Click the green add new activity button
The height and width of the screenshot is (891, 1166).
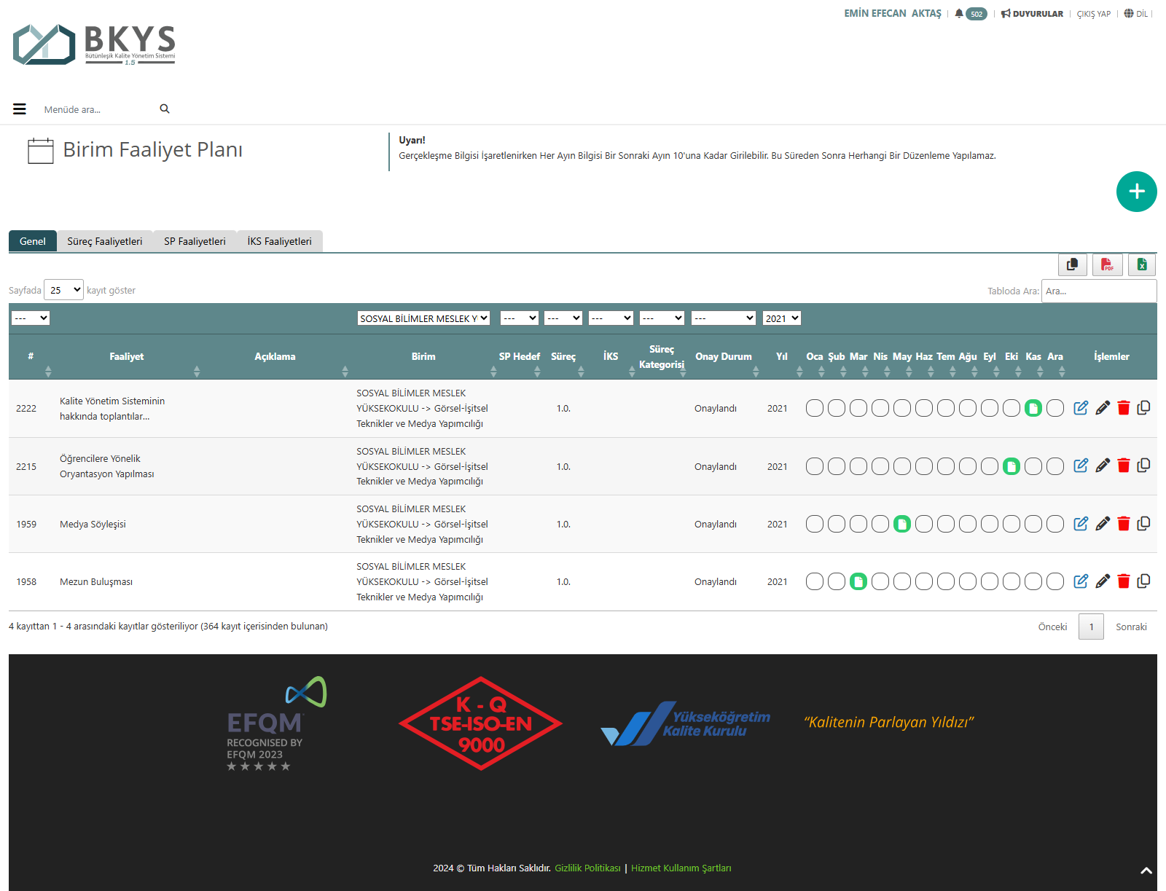click(1136, 192)
